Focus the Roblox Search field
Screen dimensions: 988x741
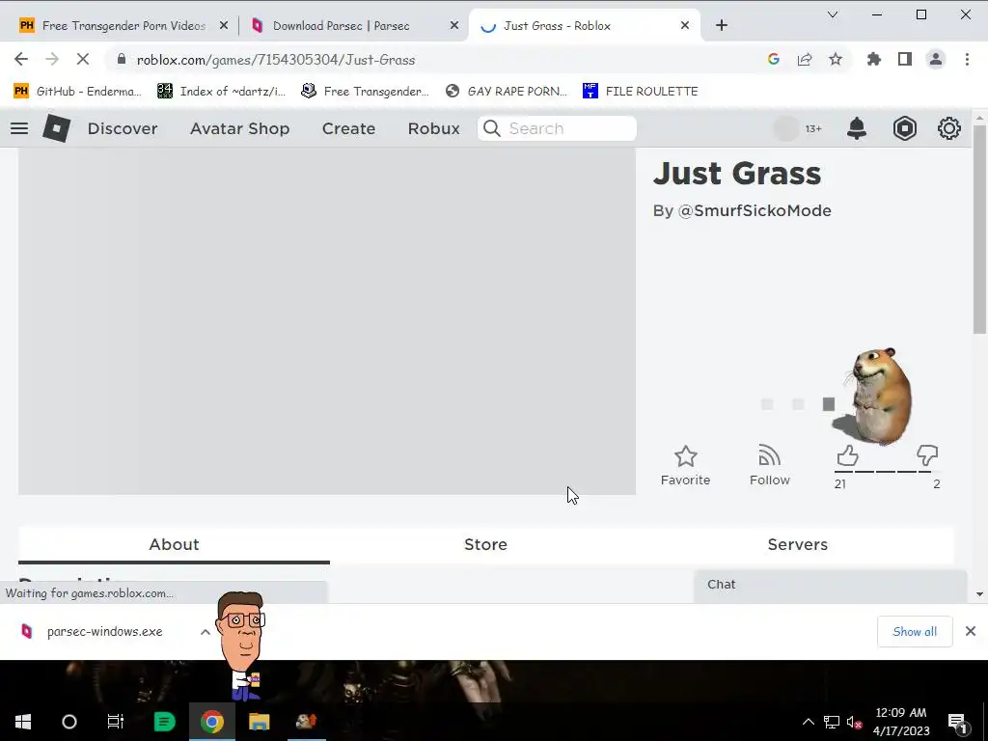point(557,128)
